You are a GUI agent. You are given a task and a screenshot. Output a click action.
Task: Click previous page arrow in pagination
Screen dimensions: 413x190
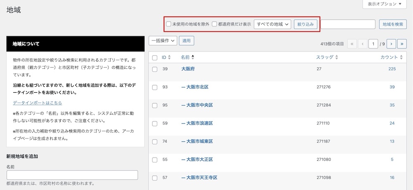tap(363, 44)
